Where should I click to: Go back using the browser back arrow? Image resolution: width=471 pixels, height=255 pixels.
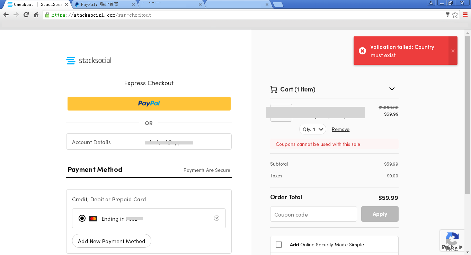[6, 15]
